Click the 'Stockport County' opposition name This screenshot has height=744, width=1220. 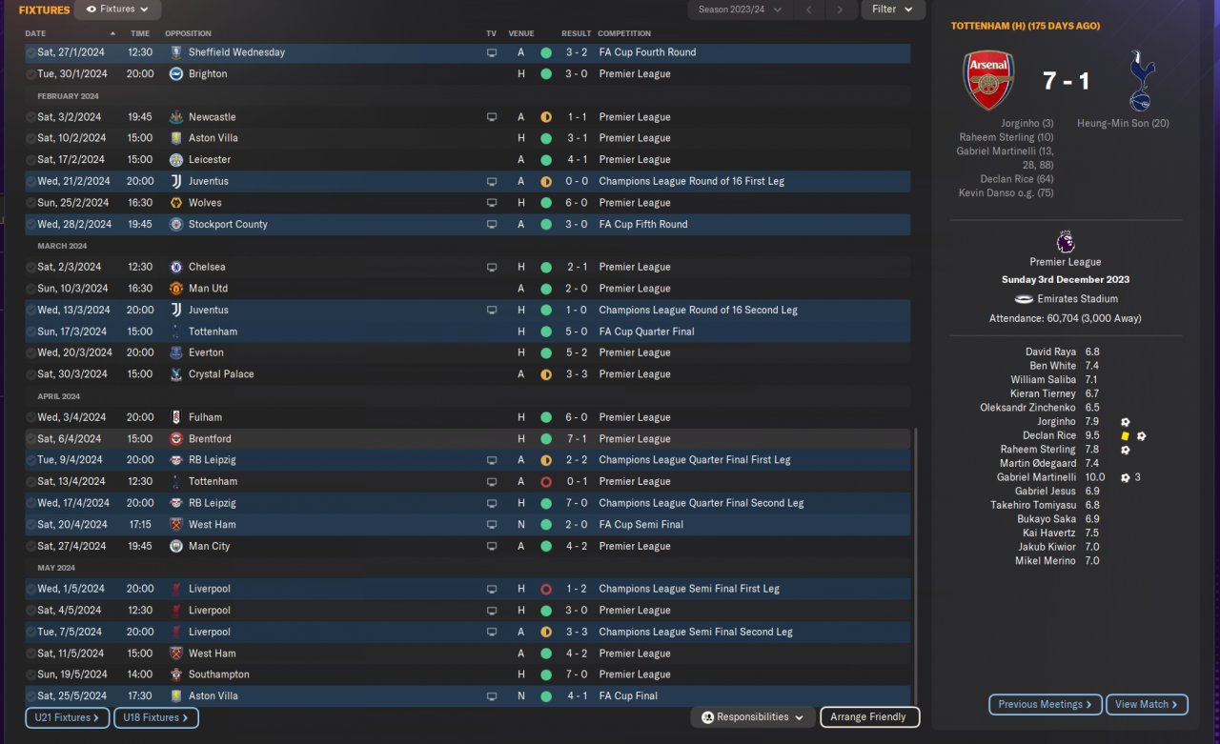tap(228, 225)
